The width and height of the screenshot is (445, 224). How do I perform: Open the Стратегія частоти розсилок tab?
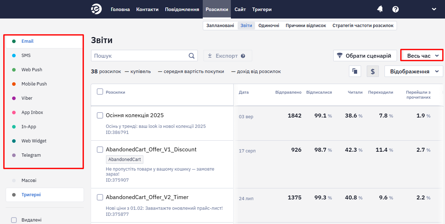363,26
